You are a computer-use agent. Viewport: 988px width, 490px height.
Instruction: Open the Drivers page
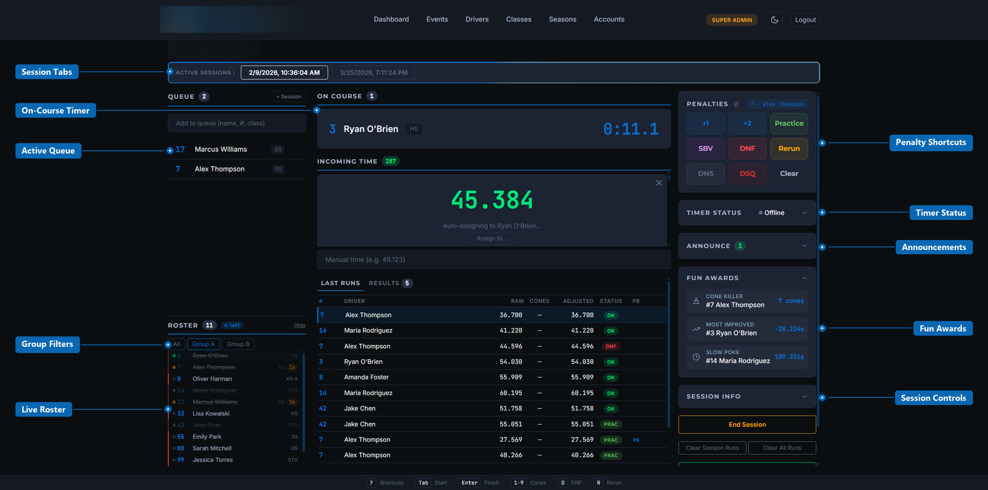[477, 20]
